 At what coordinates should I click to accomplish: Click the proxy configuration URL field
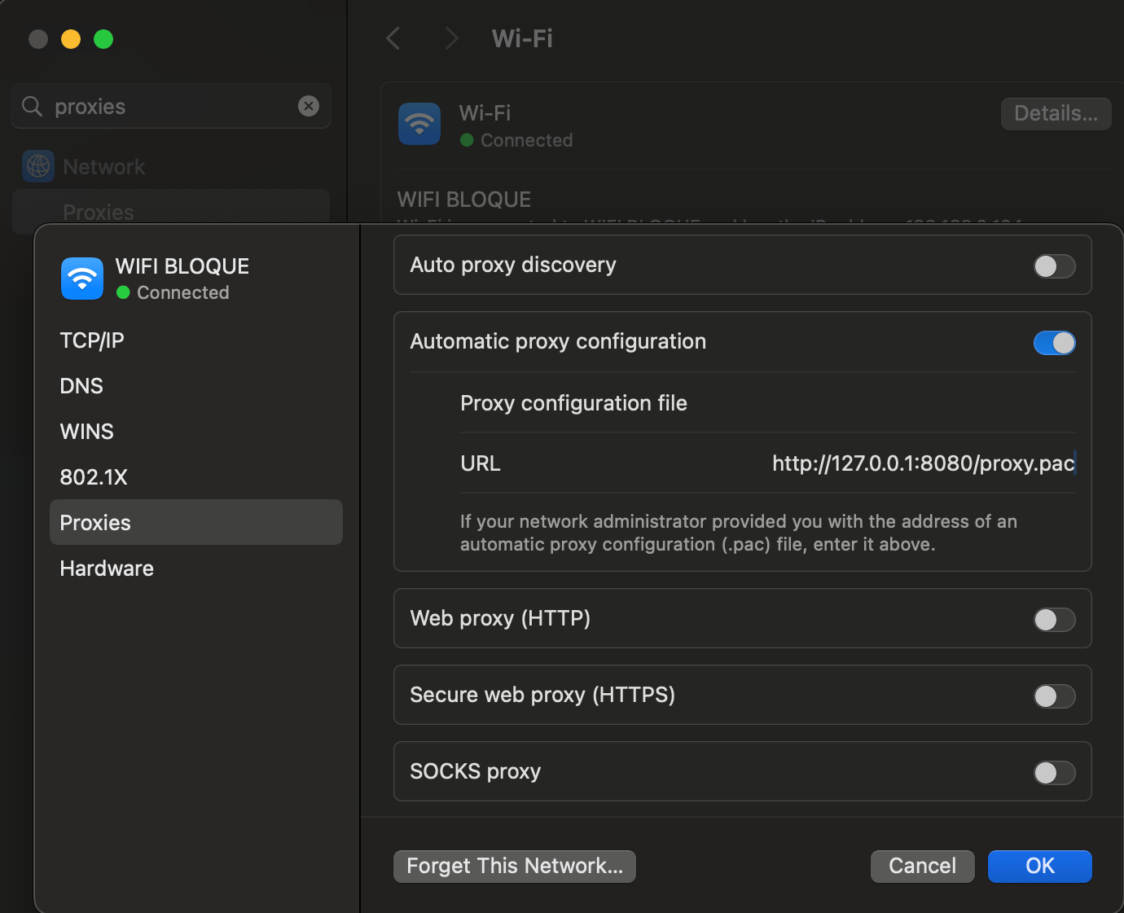point(922,463)
